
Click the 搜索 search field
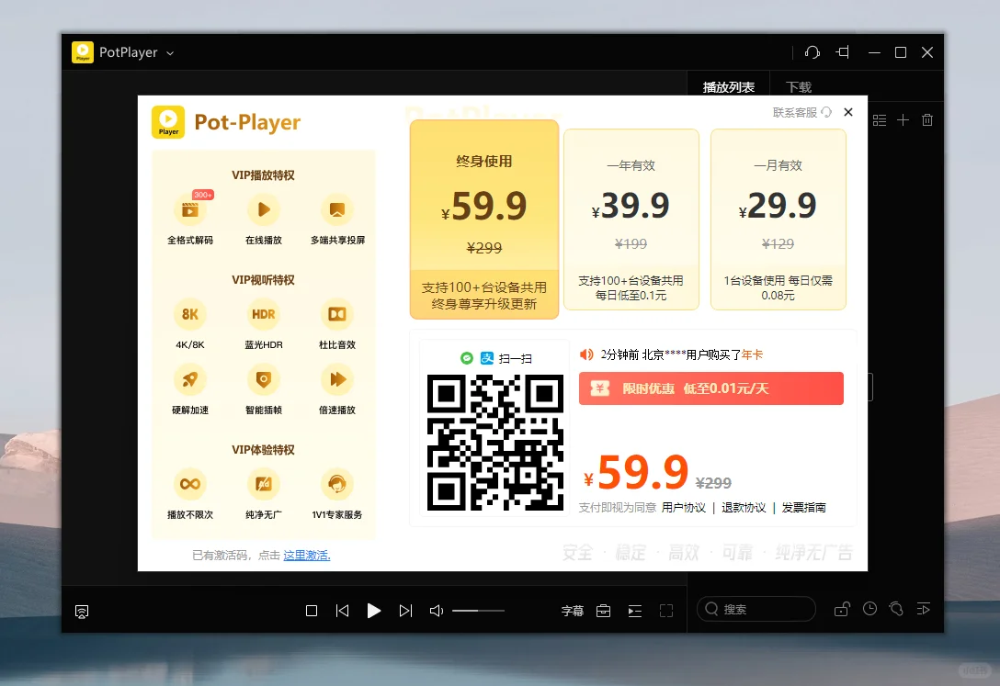pyautogui.click(x=756, y=609)
